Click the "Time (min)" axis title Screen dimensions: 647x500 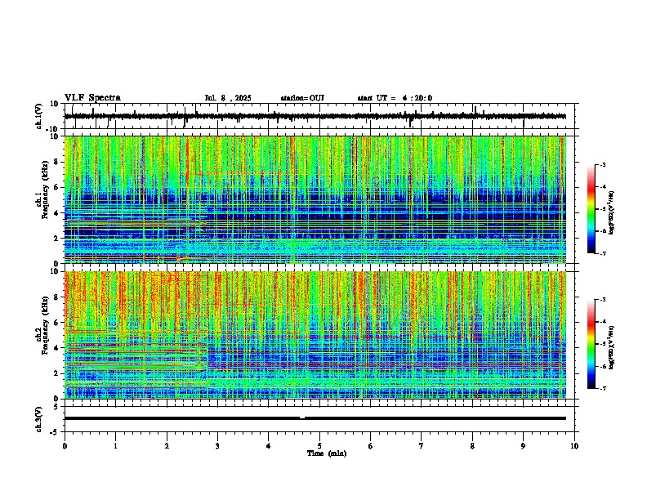tap(327, 453)
